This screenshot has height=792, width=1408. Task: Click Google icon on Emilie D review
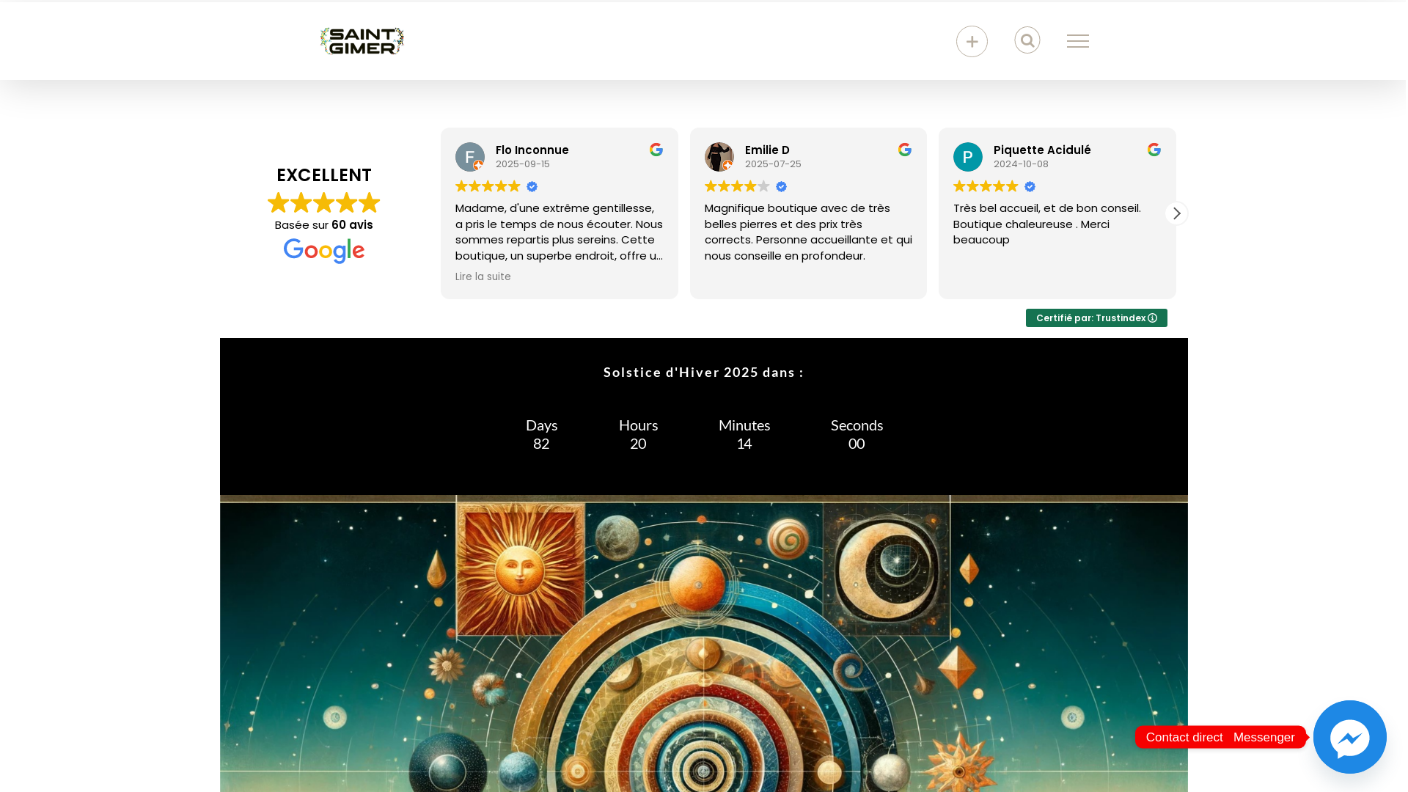pyautogui.click(x=905, y=150)
